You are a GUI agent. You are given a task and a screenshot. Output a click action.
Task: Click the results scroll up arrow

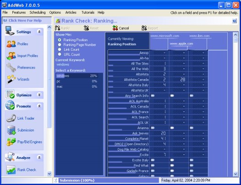coord(236,35)
